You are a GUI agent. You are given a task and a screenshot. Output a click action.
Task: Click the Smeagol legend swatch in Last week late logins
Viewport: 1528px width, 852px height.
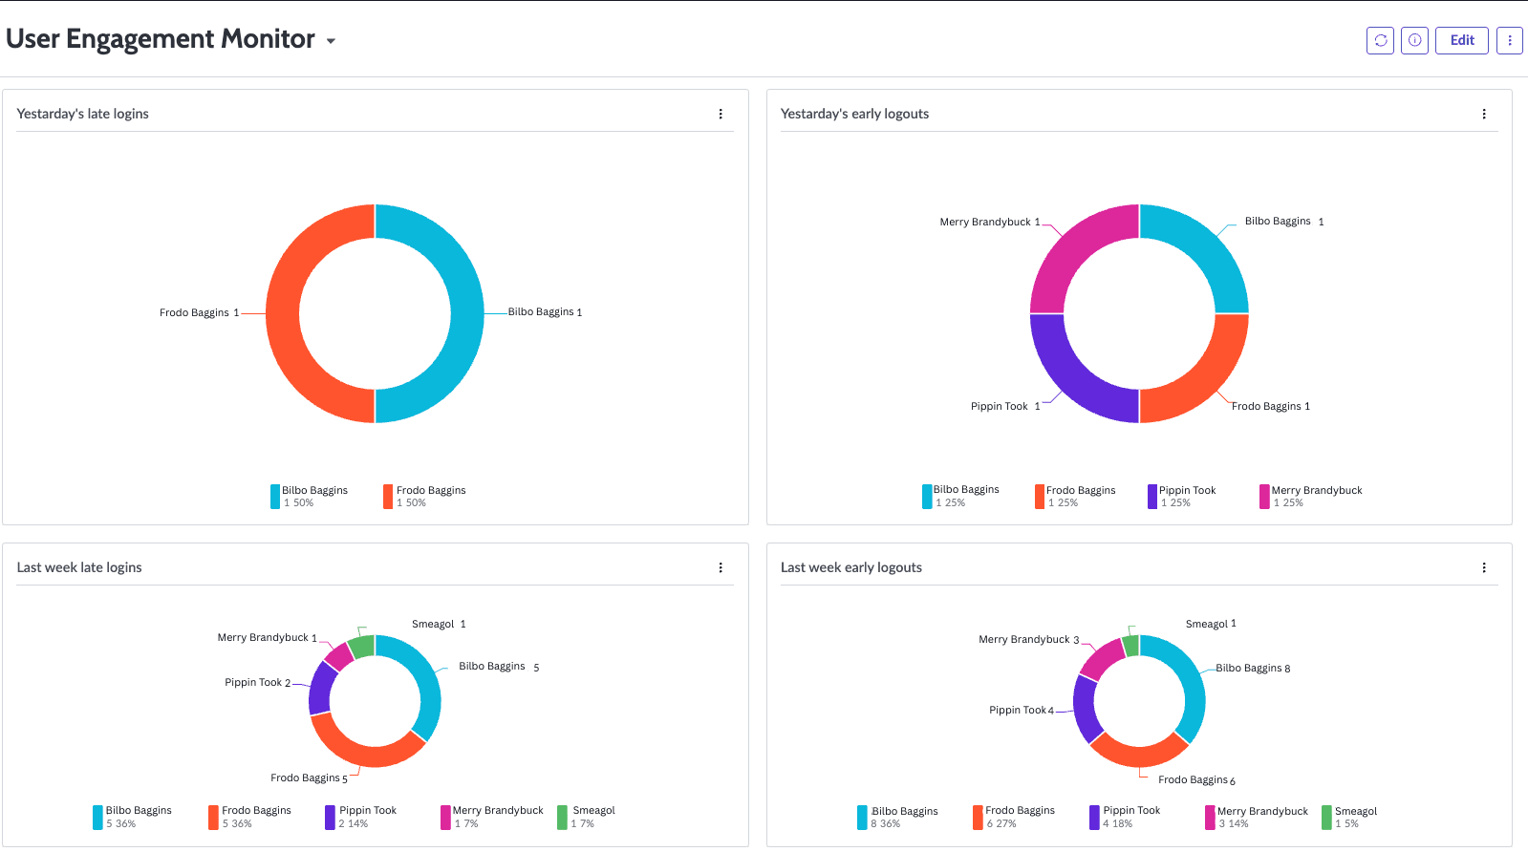[x=563, y=818]
